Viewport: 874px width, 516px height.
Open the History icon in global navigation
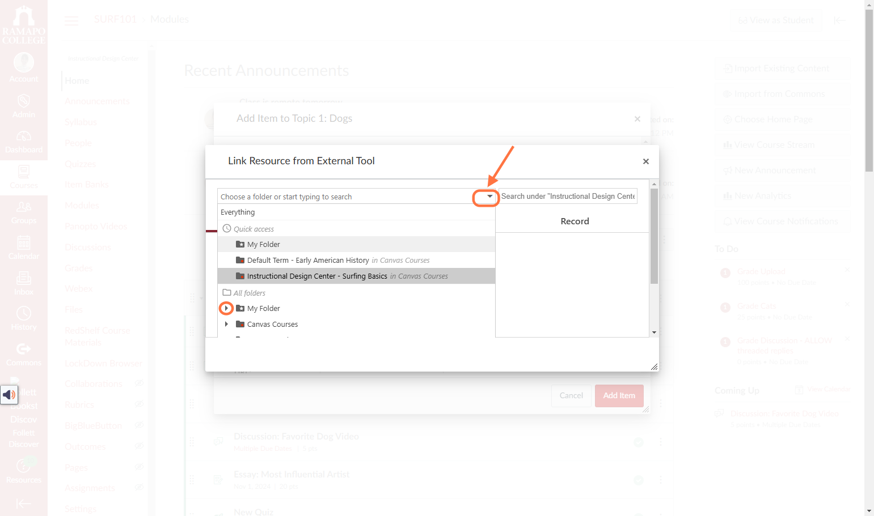pos(24,319)
